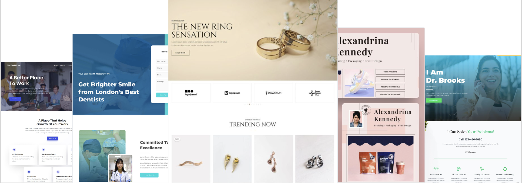This screenshot has width=522, height=183.
Task: Click the Logo Ipsum Plus cross logo
Action: [x=315, y=93]
